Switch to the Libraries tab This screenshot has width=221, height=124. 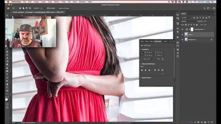point(165,41)
